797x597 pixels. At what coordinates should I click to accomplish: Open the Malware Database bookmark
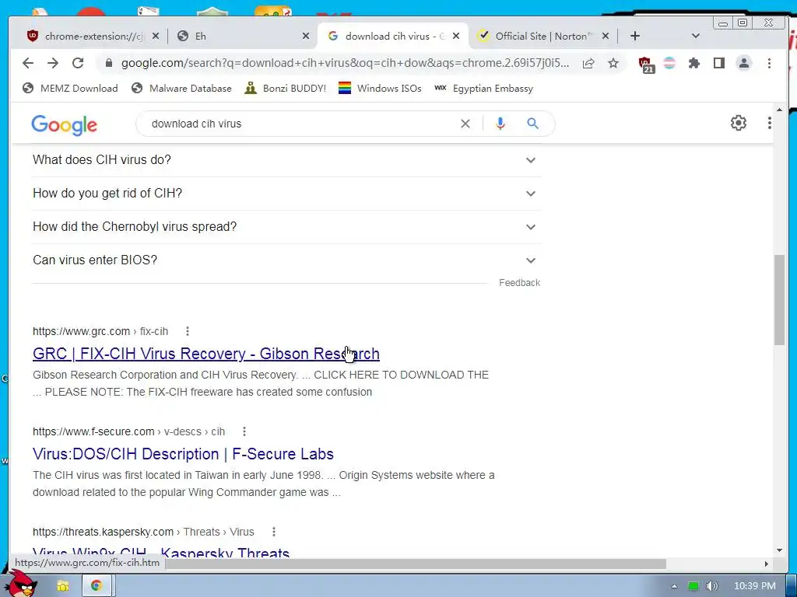[x=181, y=89]
